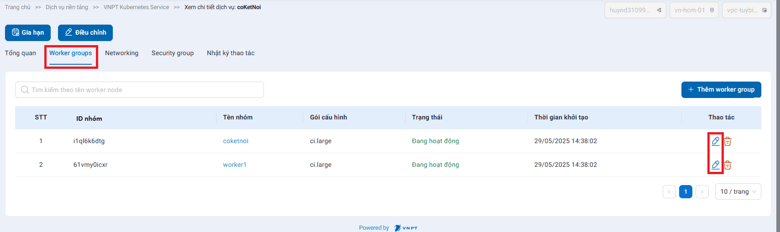The height and width of the screenshot is (232, 780).
Task: Click delete trash icon for coketnoi group
Action: pos(728,141)
